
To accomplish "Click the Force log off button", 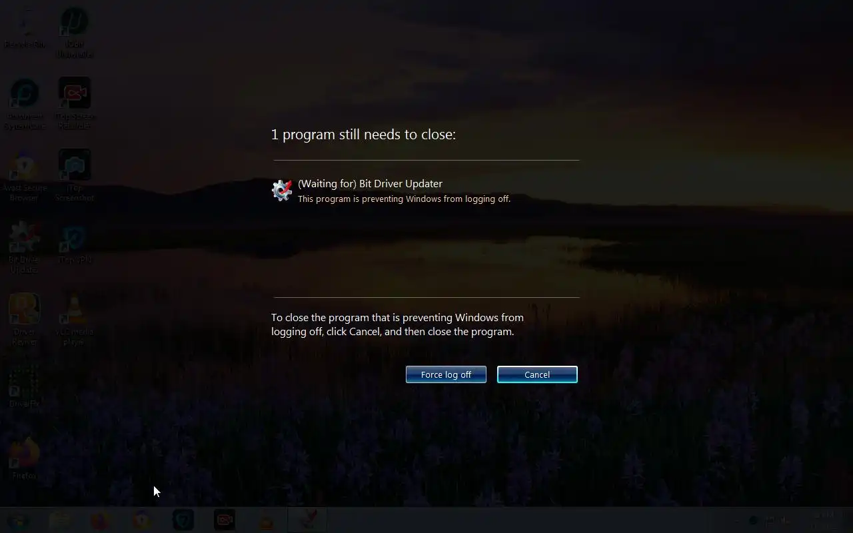I will click(x=446, y=374).
